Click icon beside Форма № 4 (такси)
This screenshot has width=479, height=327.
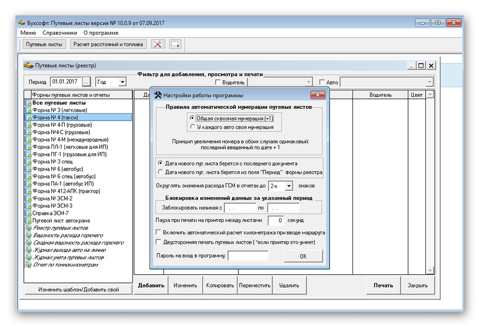28,117
